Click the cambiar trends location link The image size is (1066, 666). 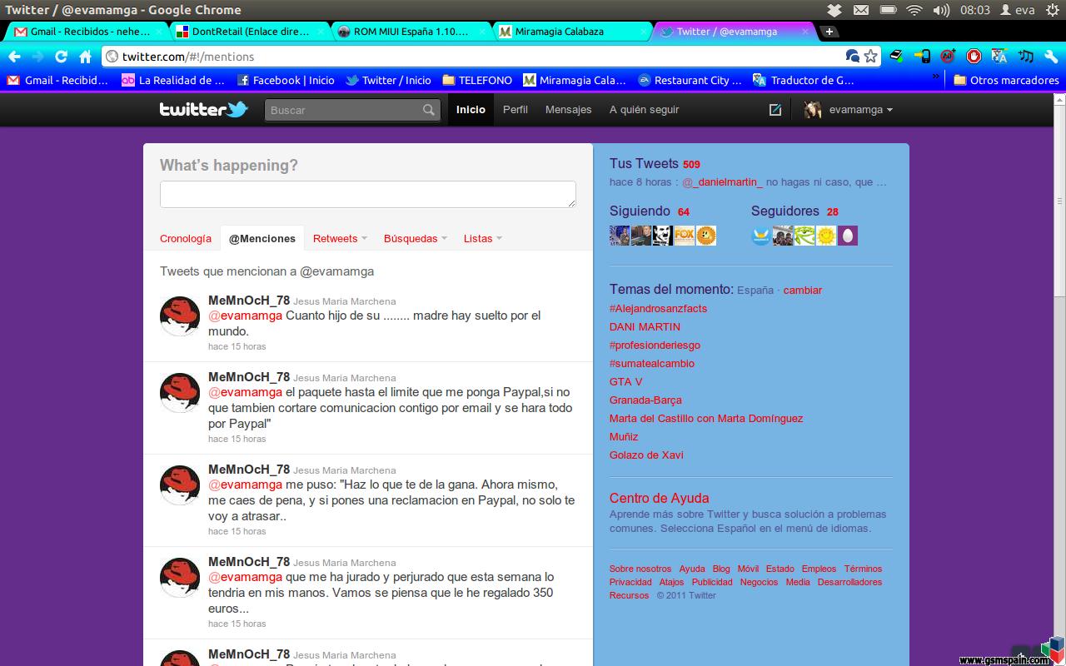[x=802, y=291]
